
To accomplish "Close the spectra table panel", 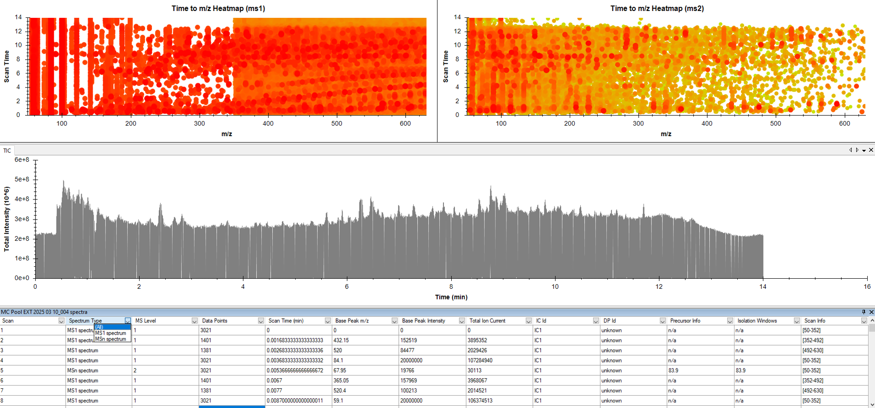I will point(871,312).
